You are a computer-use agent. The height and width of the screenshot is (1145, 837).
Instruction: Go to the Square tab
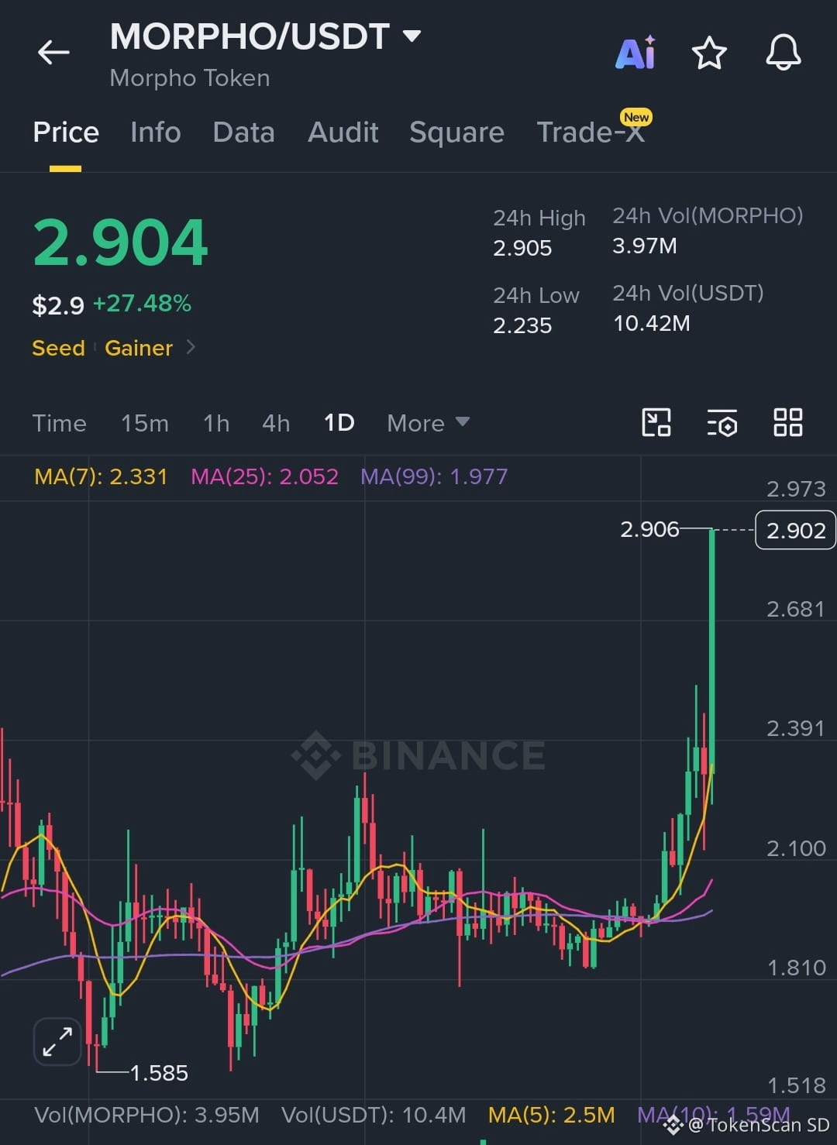point(456,132)
